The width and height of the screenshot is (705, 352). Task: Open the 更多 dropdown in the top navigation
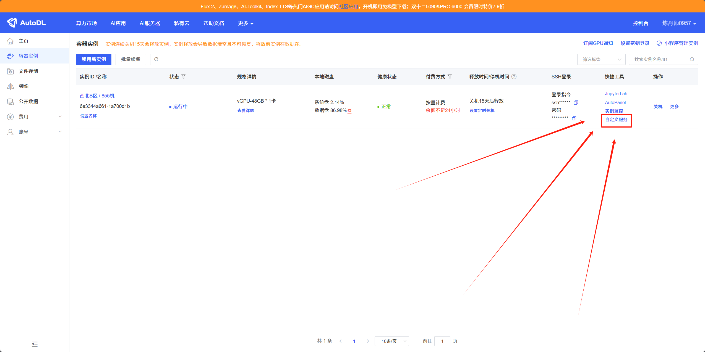coord(246,23)
